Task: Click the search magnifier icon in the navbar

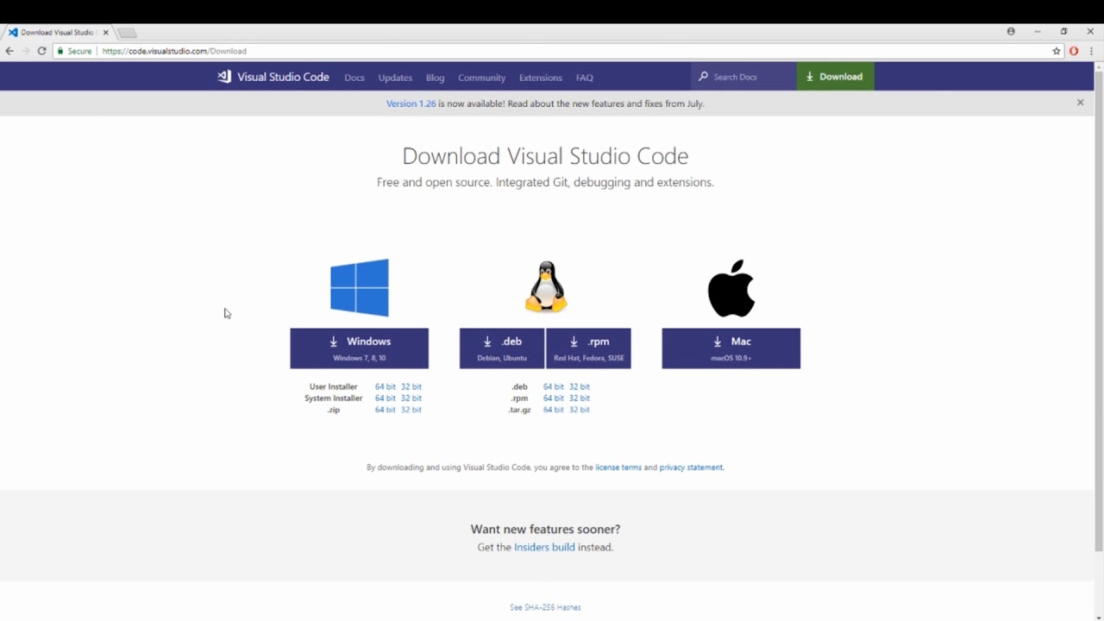Action: click(x=704, y=77)
